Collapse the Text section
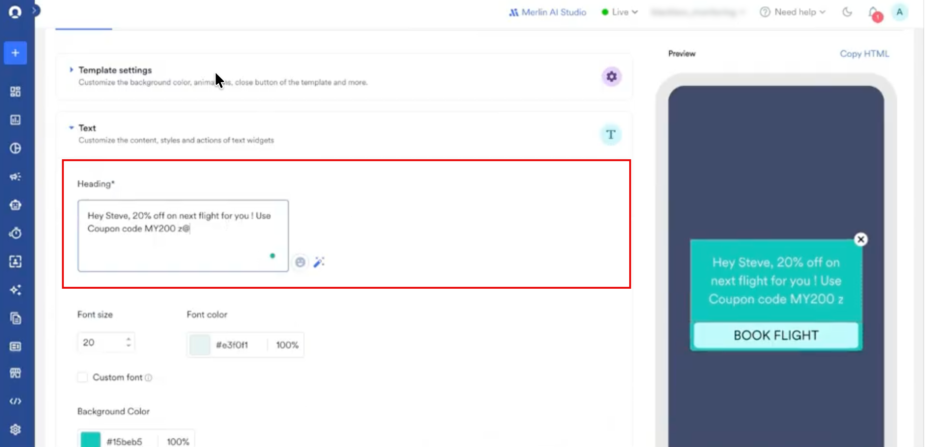Image resolution: width=925 pixels, height=447 pixels. 71,128
